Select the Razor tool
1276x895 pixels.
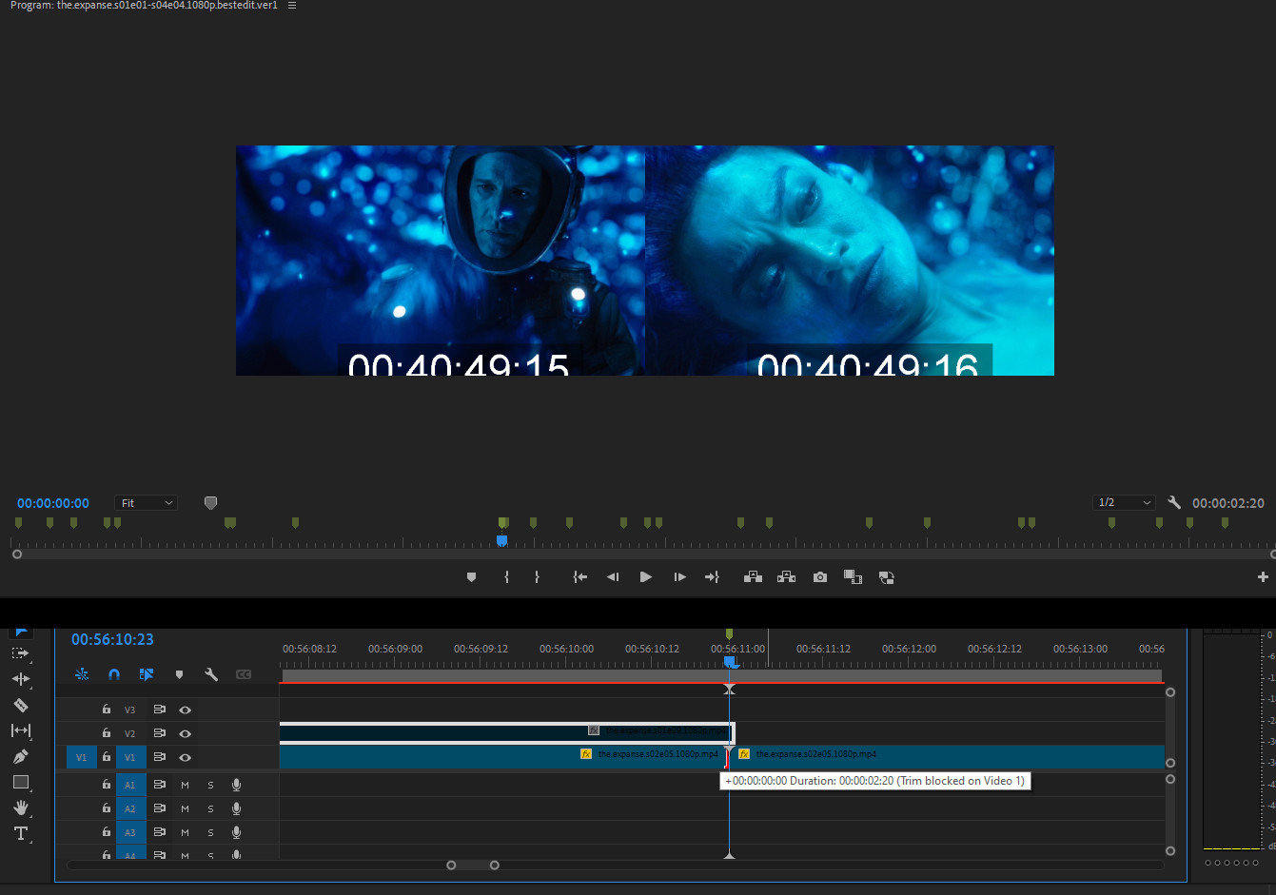click(20, 705)
